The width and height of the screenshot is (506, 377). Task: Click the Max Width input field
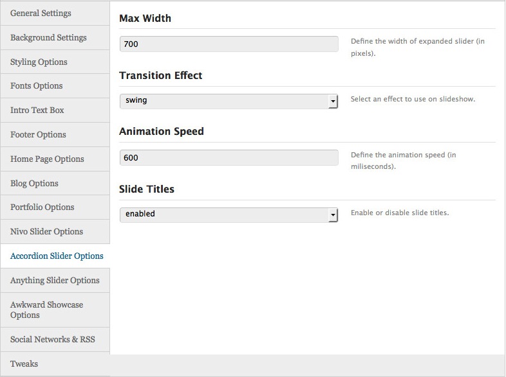click(x=229, y=44)
